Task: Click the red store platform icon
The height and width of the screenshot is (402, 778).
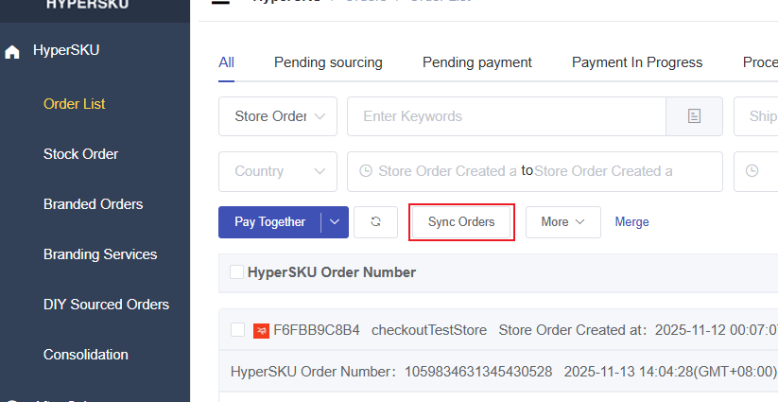Action: (261, 330)
